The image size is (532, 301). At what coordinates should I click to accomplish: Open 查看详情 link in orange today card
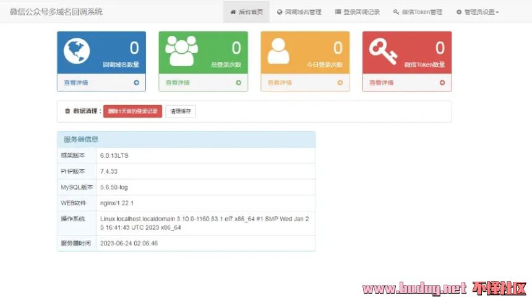pos(280,82)
